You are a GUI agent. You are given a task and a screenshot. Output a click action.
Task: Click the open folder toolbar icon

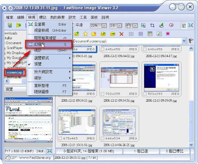pyautogui.click(x=19, y=25)
